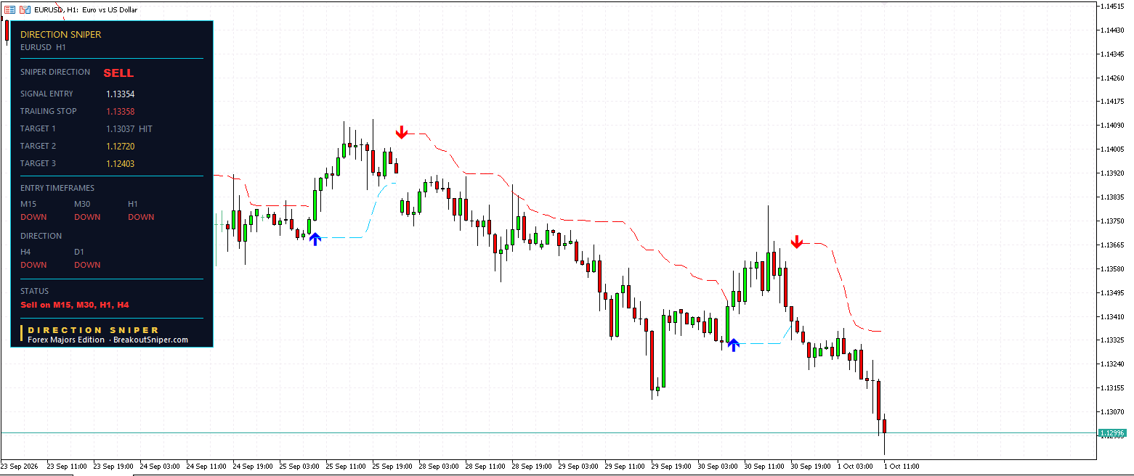Click the current price tag 1.12996

[1112, 433]
